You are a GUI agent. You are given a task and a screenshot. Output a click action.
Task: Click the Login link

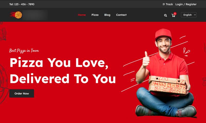point(179,4)
